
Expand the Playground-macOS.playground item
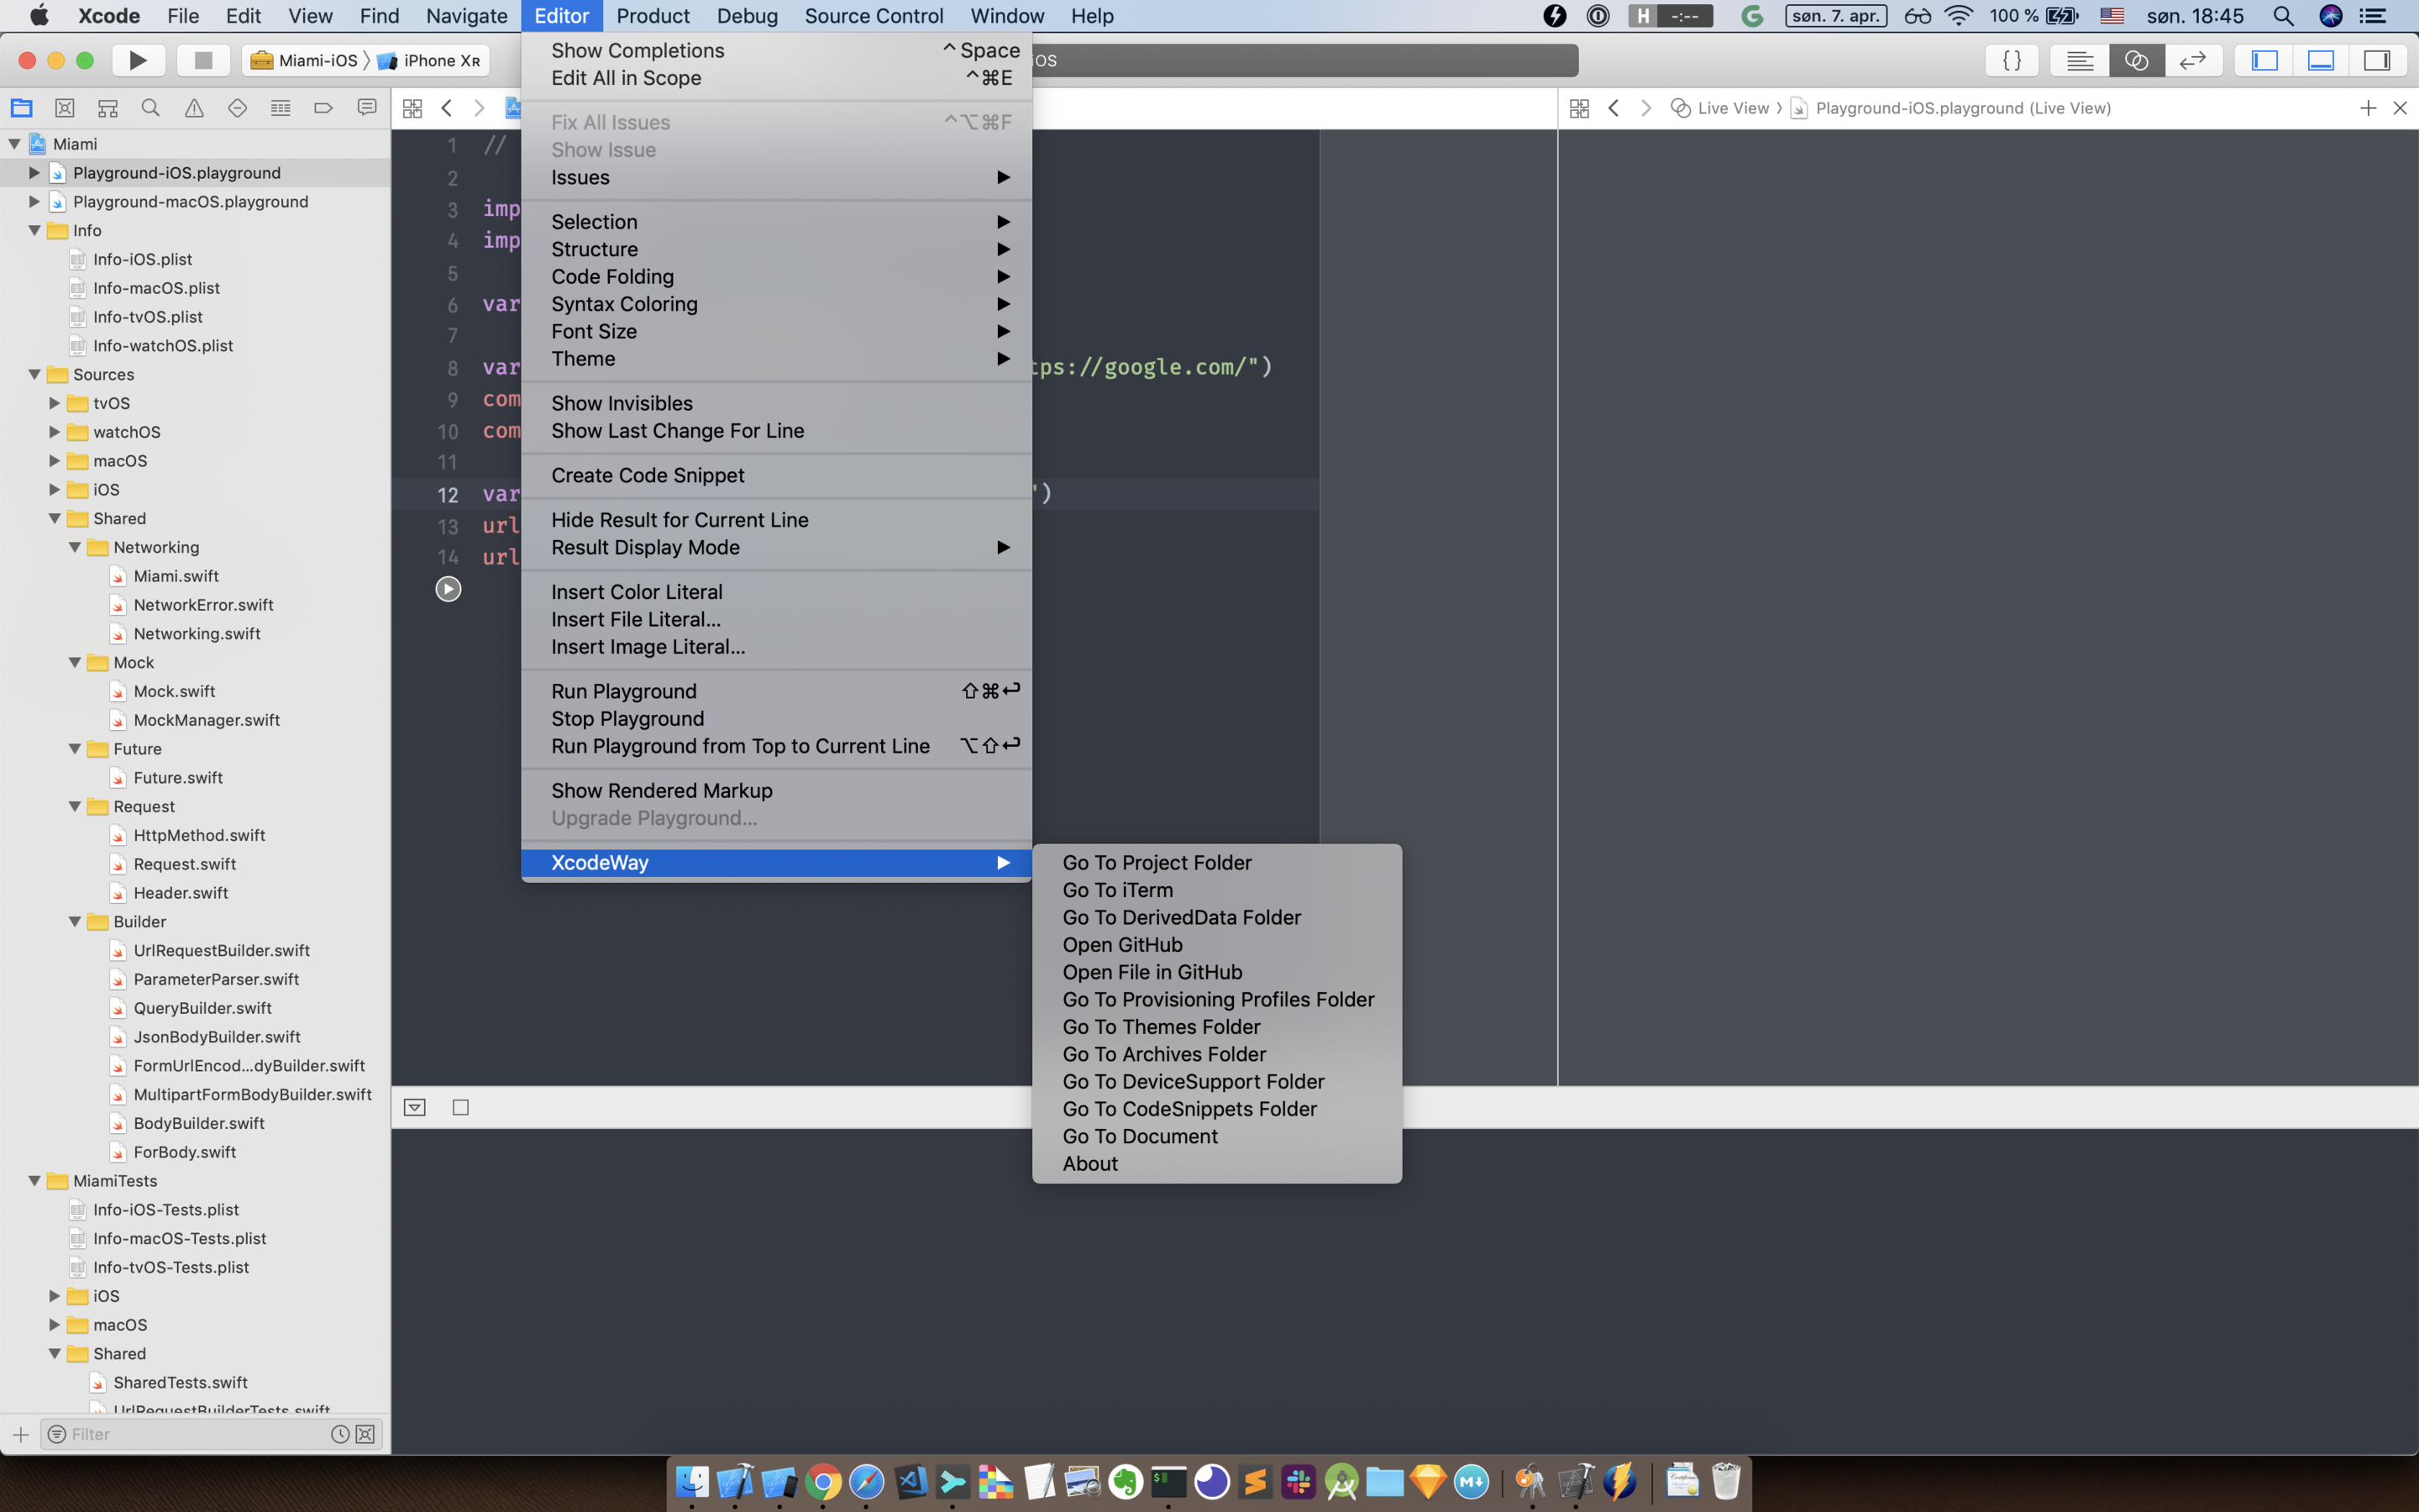tap(34, 201)
